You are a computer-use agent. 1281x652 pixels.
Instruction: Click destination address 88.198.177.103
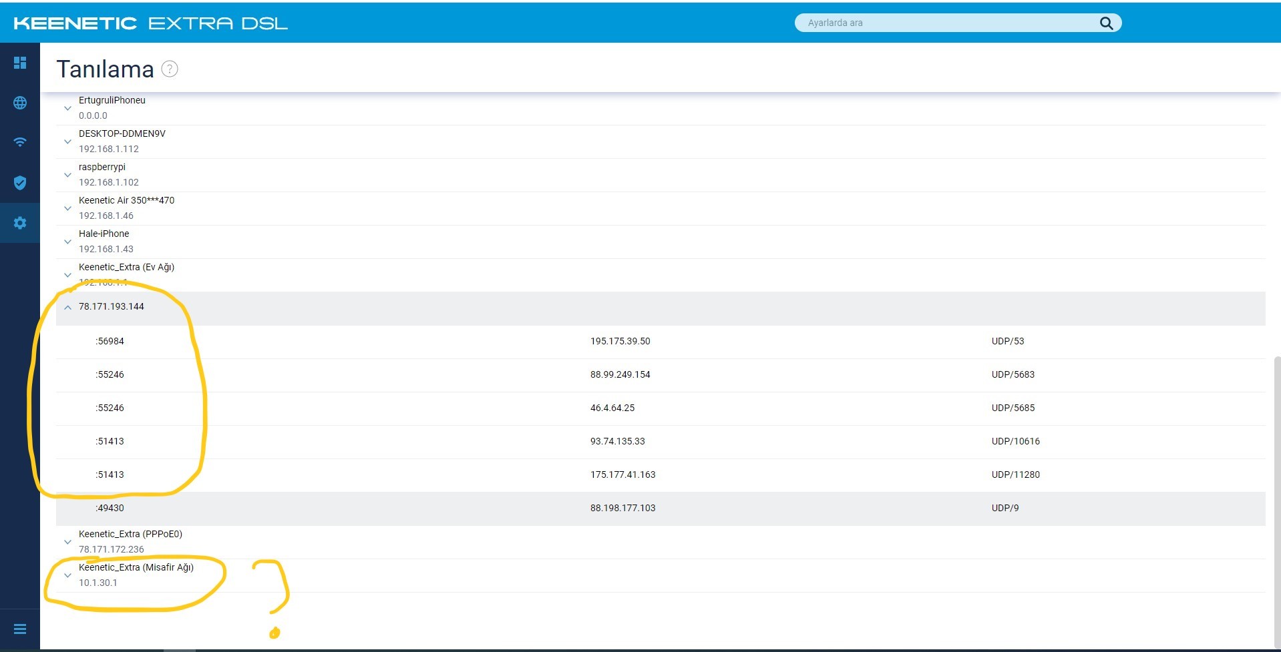coord(623,508)
